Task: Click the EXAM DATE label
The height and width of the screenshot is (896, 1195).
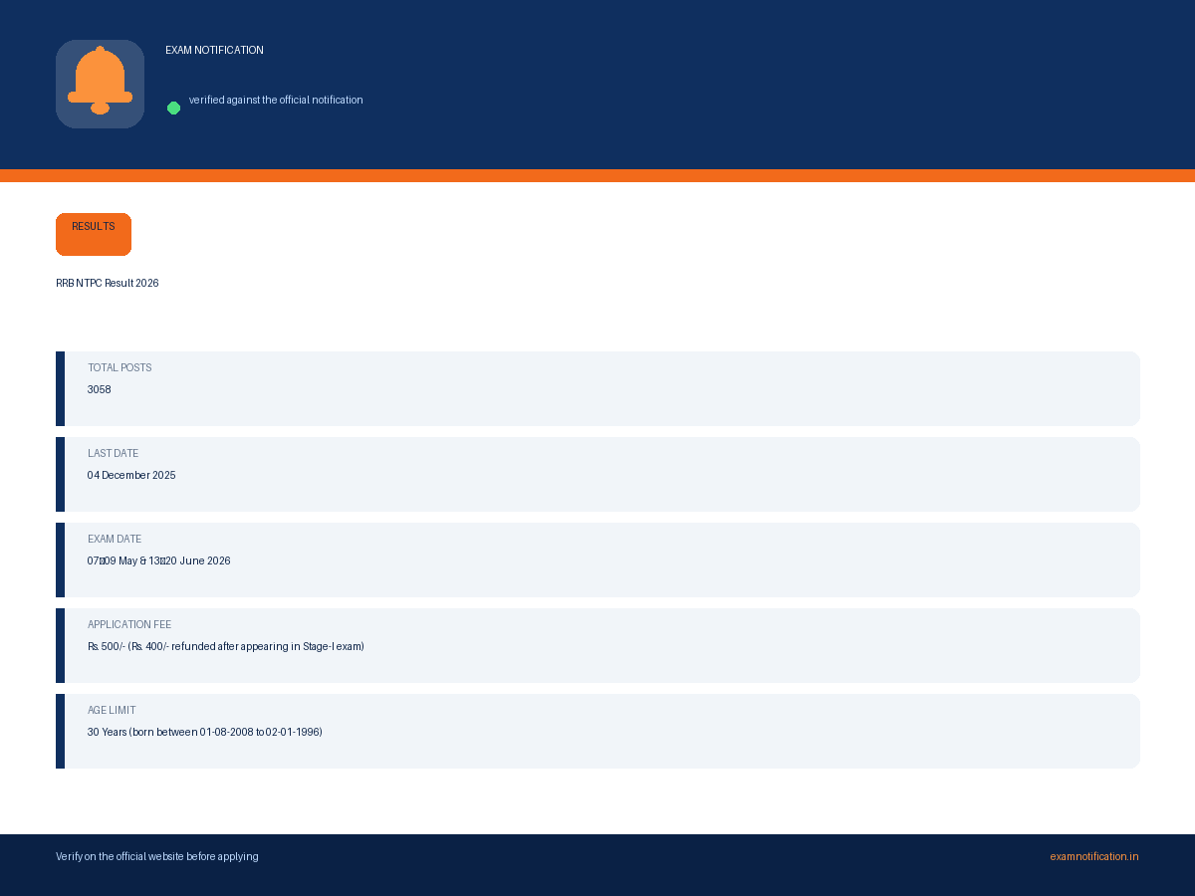Action: 115,539
